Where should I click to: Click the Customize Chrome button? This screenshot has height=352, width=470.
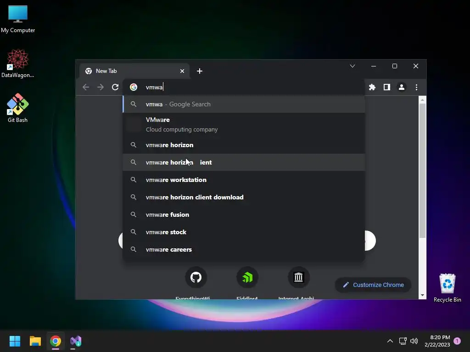click(x=373, y=285)
